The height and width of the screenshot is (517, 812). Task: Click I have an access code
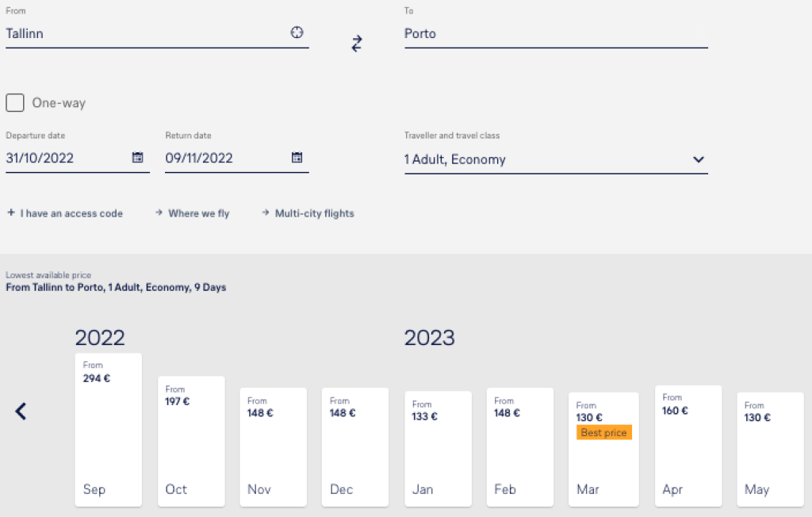coord(71,213)
